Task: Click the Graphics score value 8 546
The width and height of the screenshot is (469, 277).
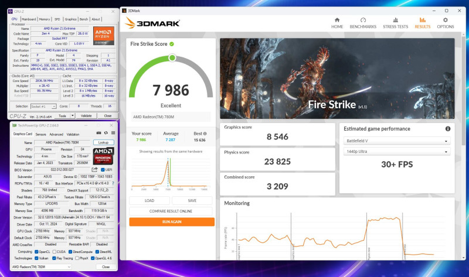Action: (x=277, y=137)
